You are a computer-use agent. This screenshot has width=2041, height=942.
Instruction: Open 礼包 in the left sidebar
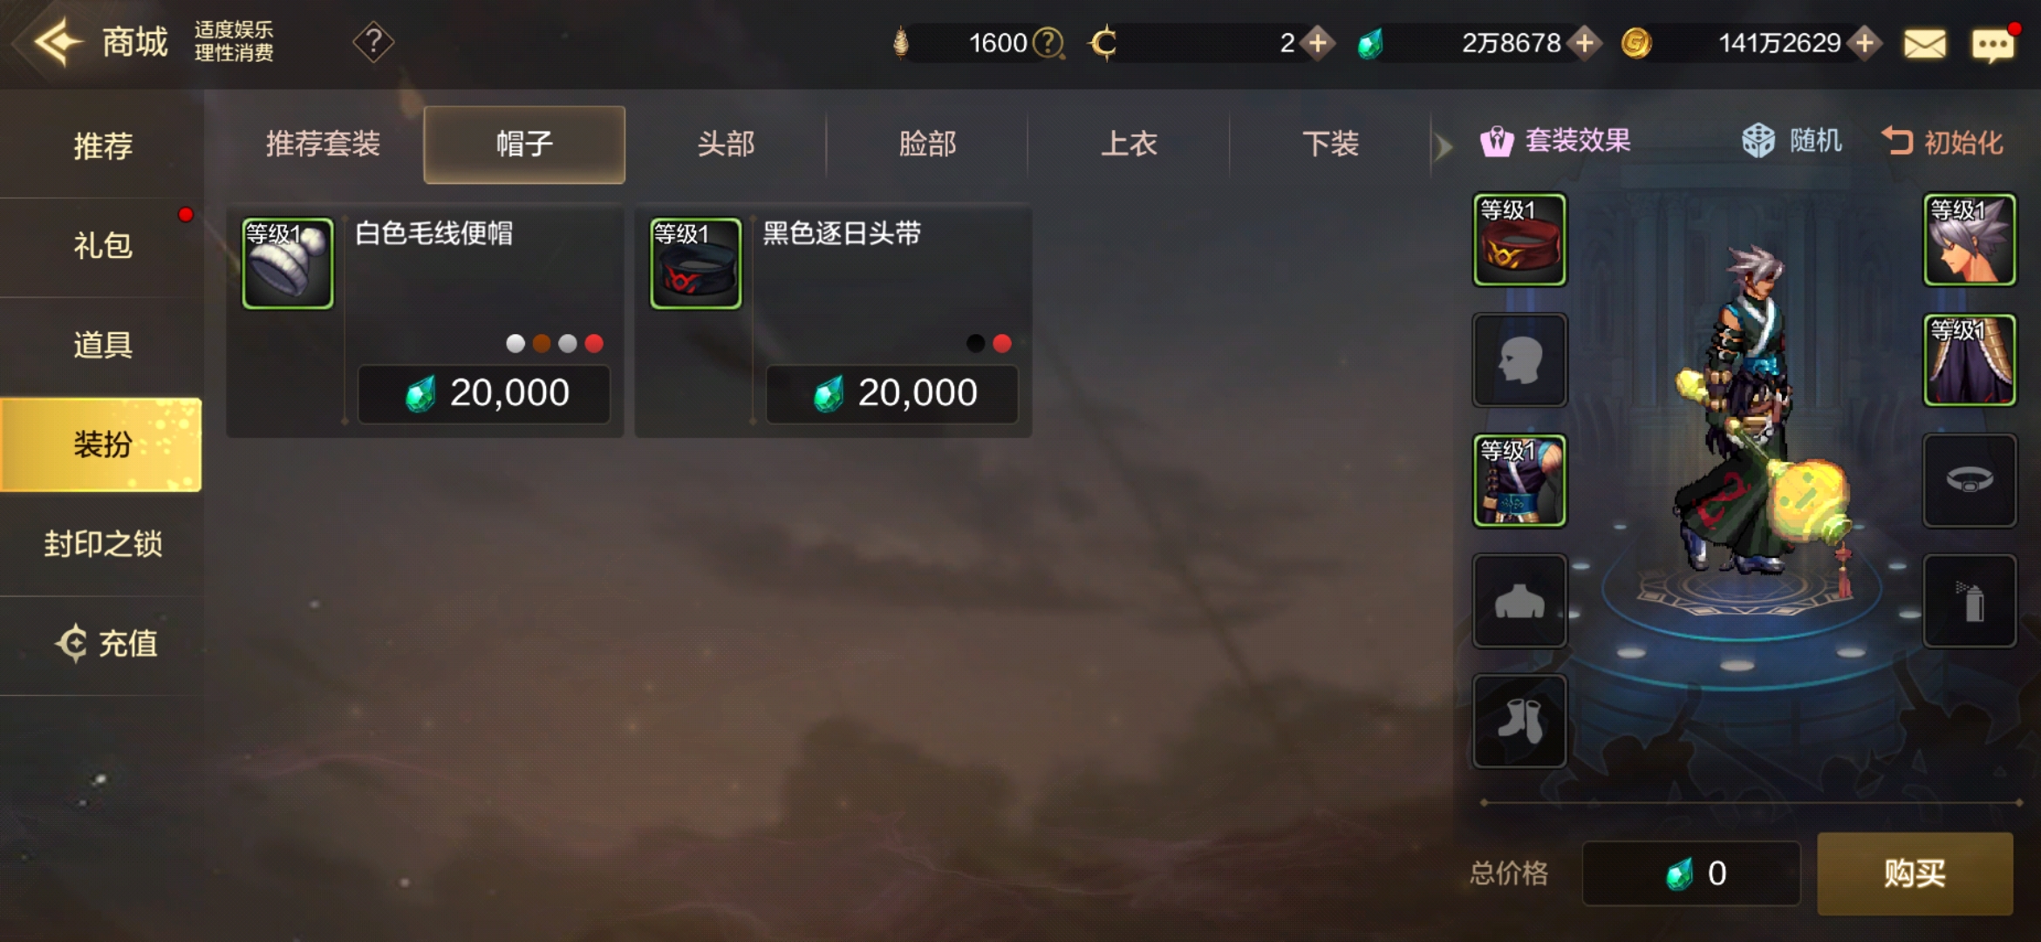102,246
